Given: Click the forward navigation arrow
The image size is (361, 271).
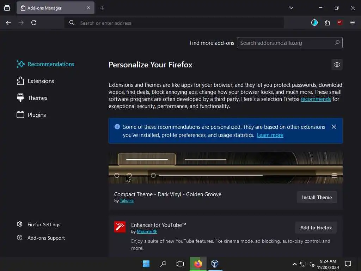Looking at the screenshot, I should click(x=21, y=23).
